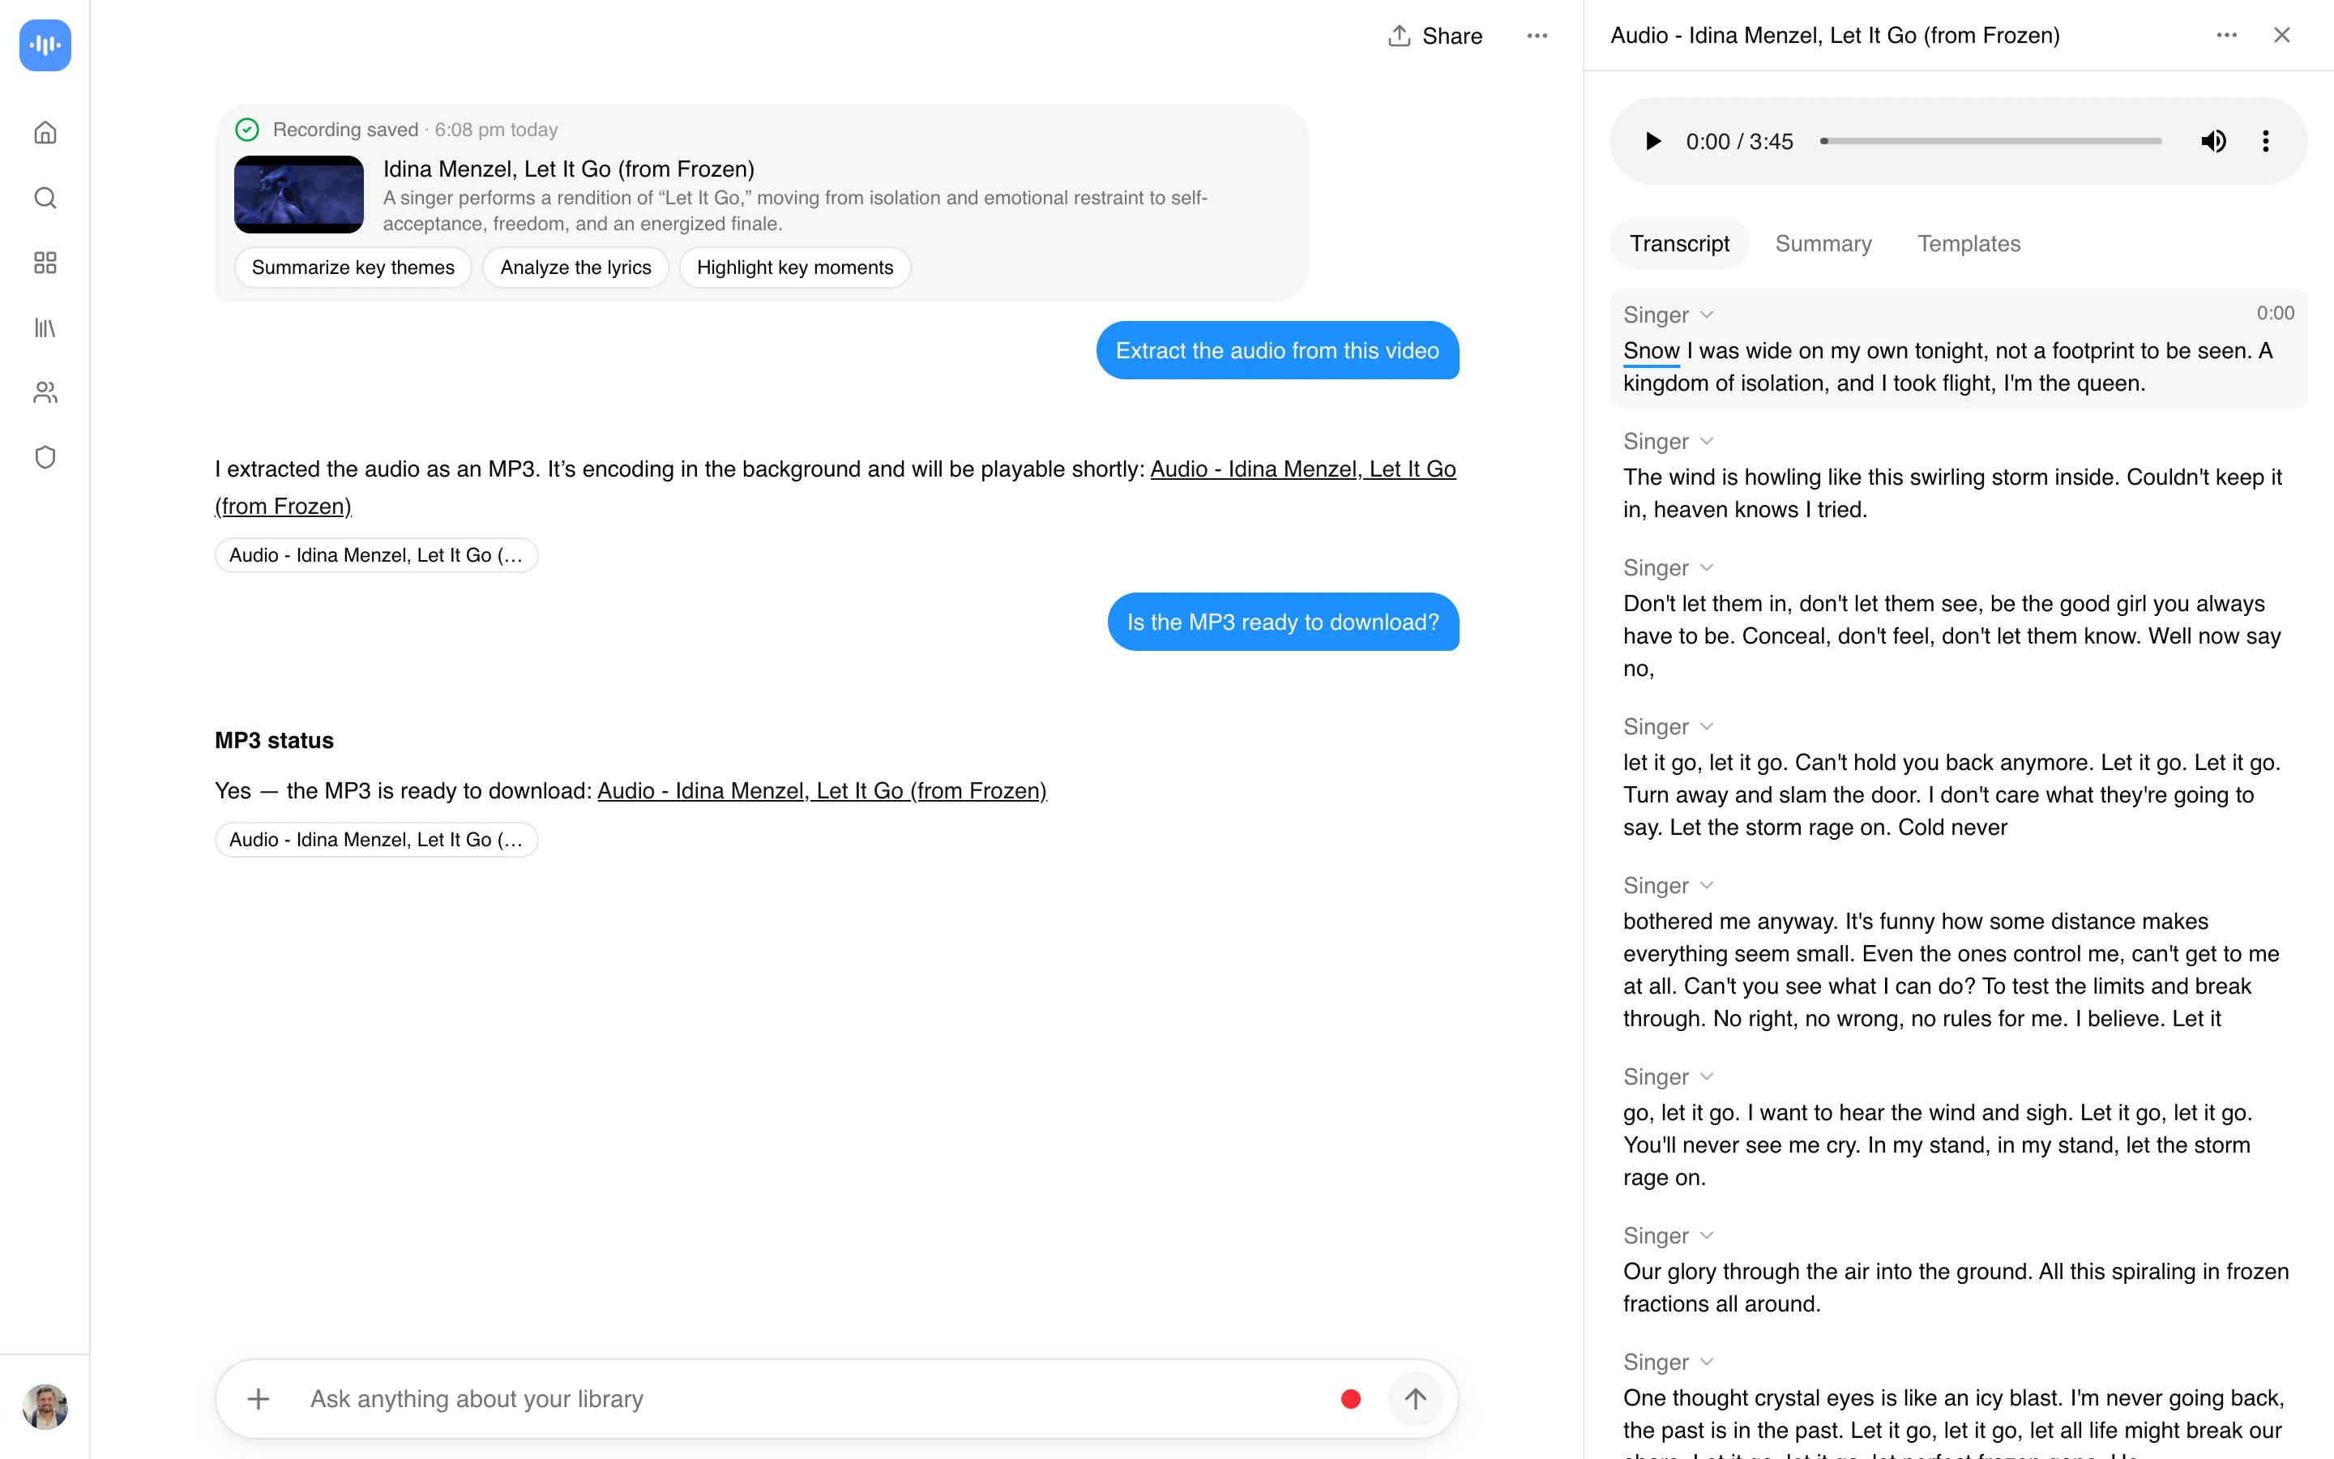Image resolution: width=2334 pixels, height=1459 pixels.
Task: Click 'Highlight key moments' suggestion chip
Action: point(795,267)
